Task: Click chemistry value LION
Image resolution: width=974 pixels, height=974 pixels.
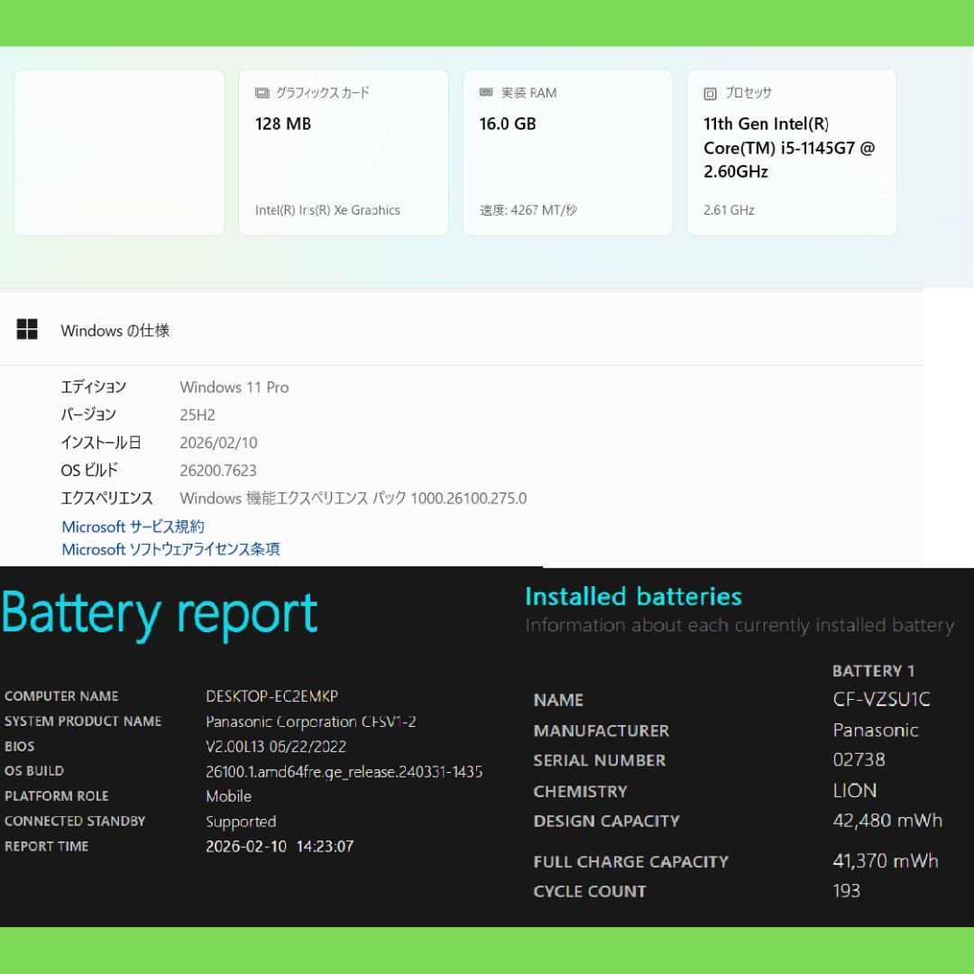Action: coord(855,791)
